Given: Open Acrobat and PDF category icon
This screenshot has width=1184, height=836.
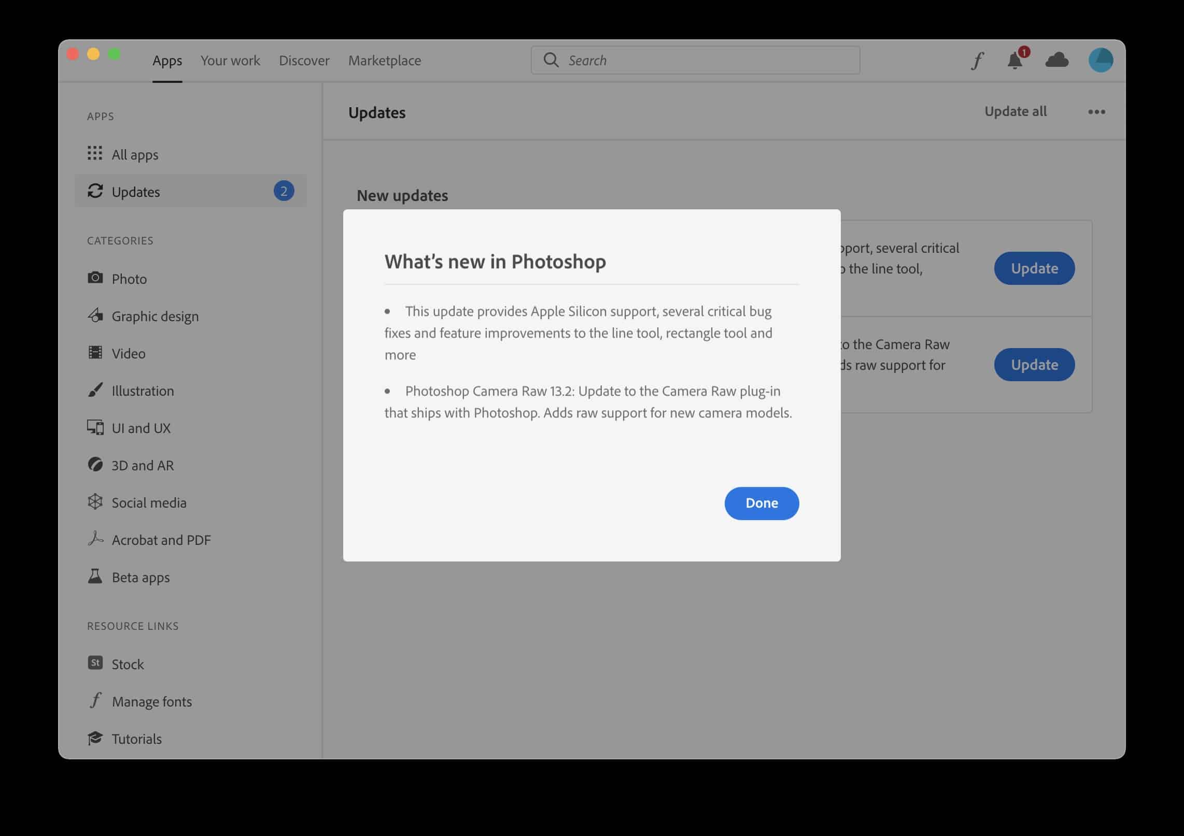Looking at the screenshot, I should pos(95,539).
